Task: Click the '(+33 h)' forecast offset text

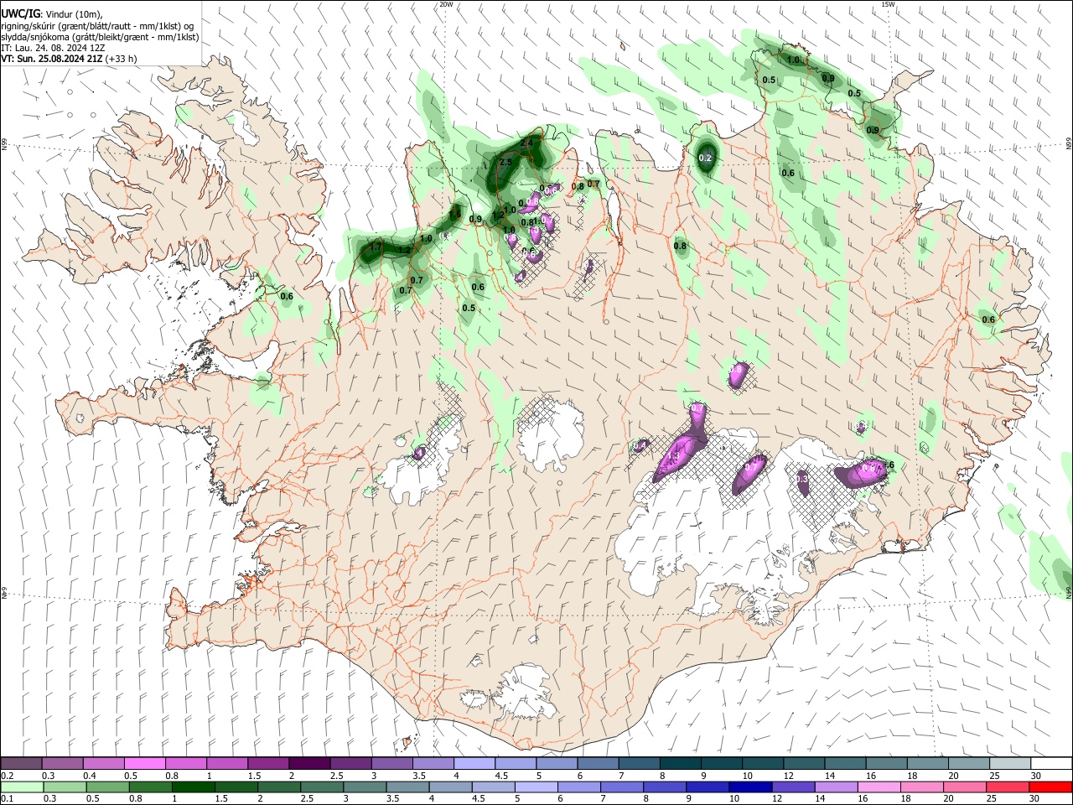Action: click(x=122, y=59)
